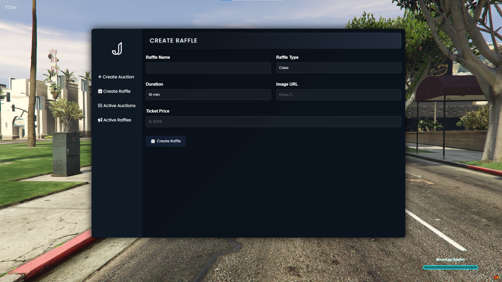Click the J logo in the sidebar
502x282 pixels.
click(117, 49)
